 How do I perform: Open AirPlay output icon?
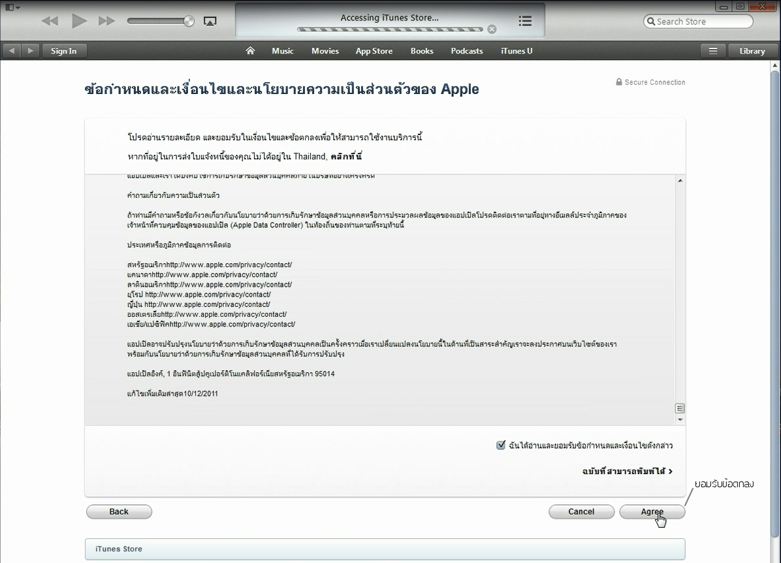click(x=210, y=22)
